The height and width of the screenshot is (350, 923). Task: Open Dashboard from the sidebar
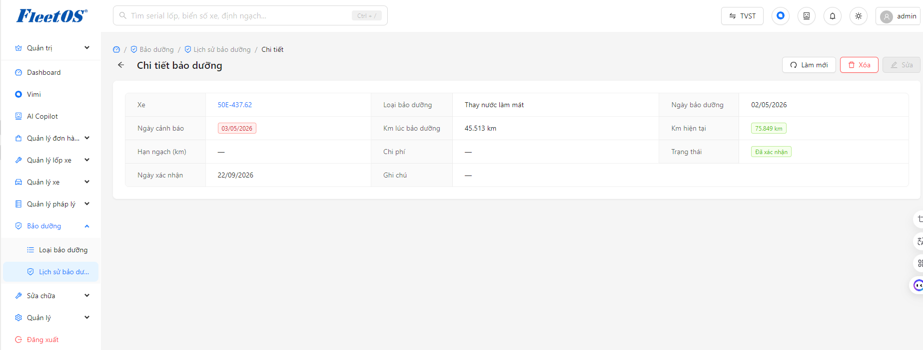point(50,72)
